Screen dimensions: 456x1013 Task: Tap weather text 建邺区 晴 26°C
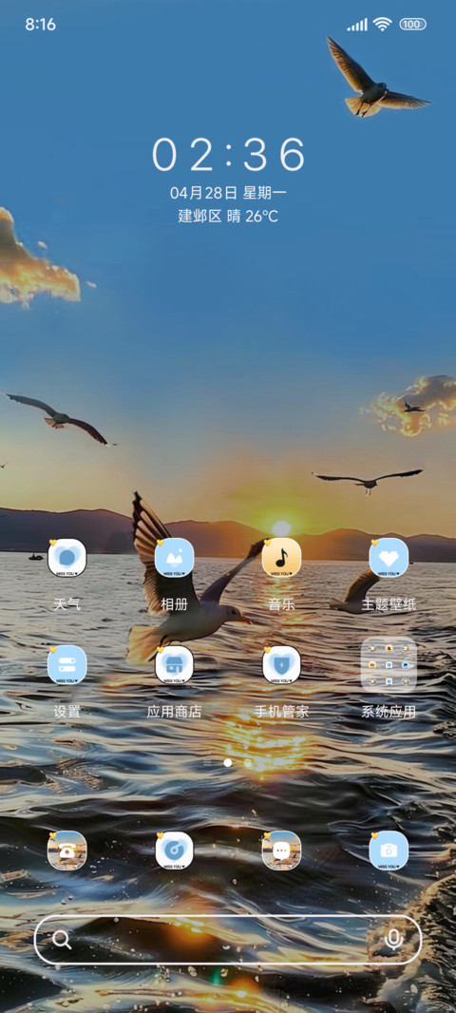click(228, 217)
